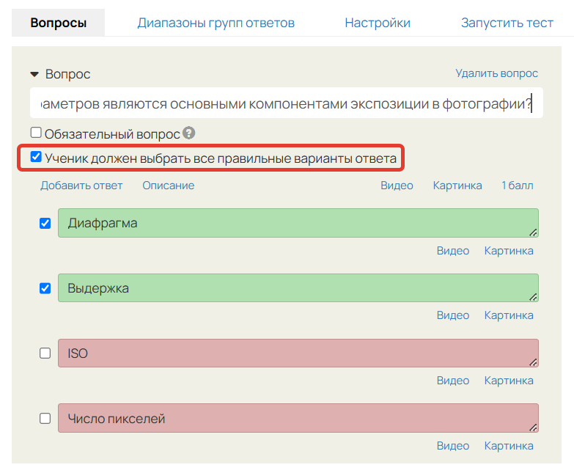574x473 pixels.
Task: Mark ISO answer as correct
Action: point(45,353)
